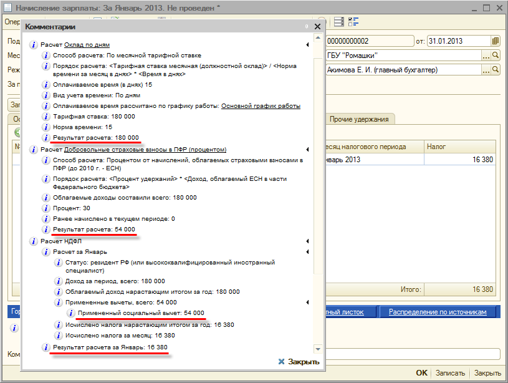
Task: Click the info icon at window bottom-left
Action: pos(14,328)
